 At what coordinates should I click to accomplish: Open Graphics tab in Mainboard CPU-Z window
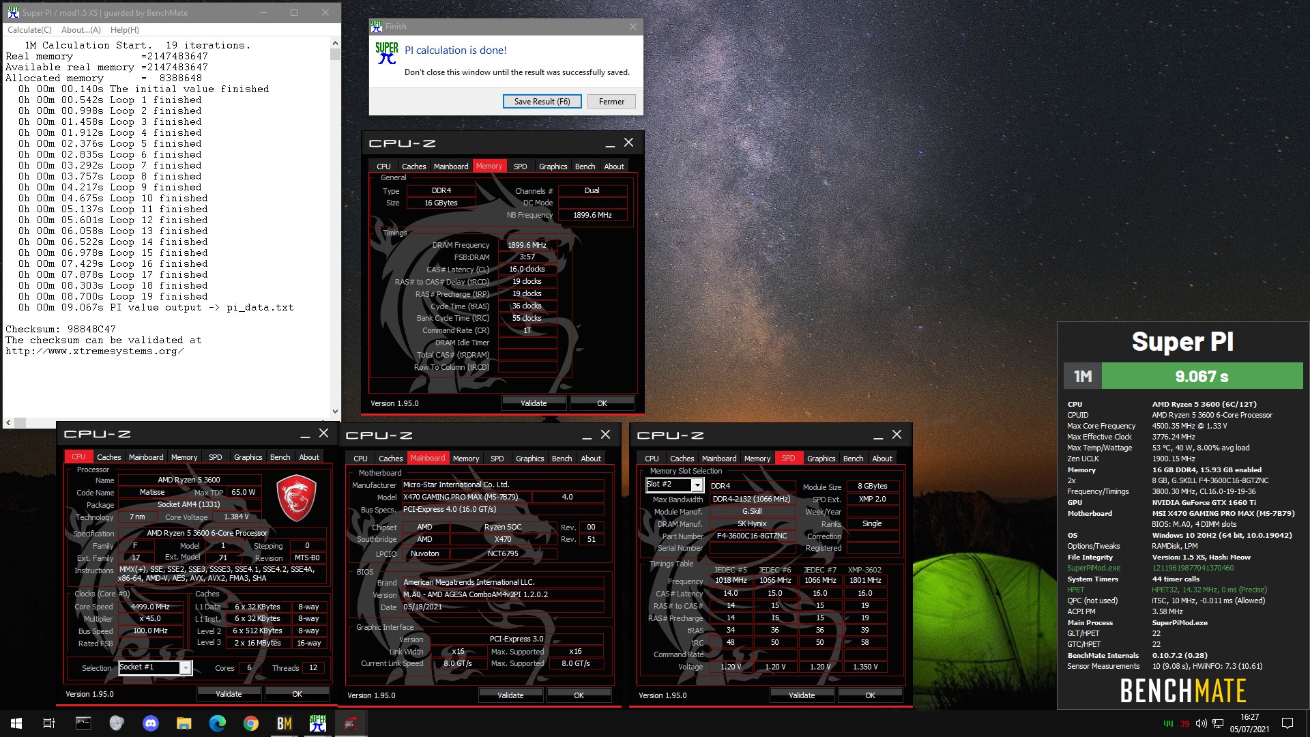click(x=529, y=459)
